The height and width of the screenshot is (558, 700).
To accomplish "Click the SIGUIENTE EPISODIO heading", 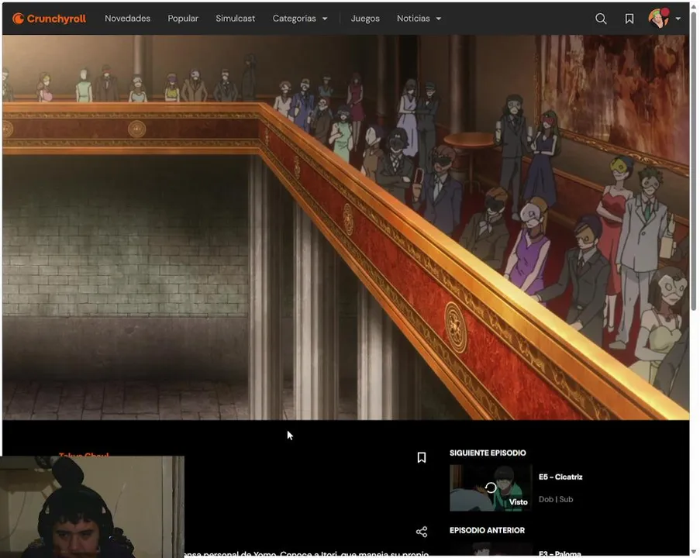I will pos(488,453).
